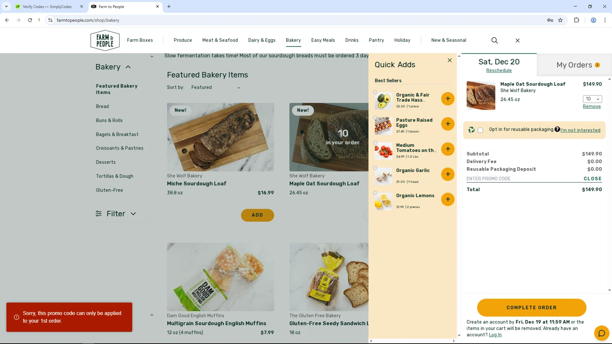The image size is (612, 344).
Task: Switch to the My Orders tab
Action: (x=574, y=65)
